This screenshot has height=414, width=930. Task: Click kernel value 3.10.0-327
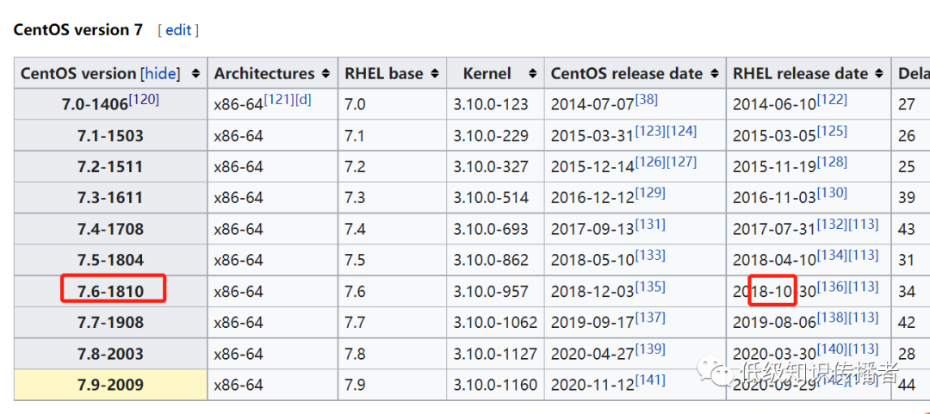pos(491,167)
